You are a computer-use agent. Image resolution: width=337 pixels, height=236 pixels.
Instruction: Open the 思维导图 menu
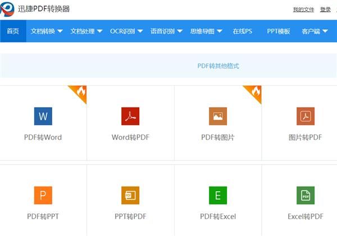point(202,31)
